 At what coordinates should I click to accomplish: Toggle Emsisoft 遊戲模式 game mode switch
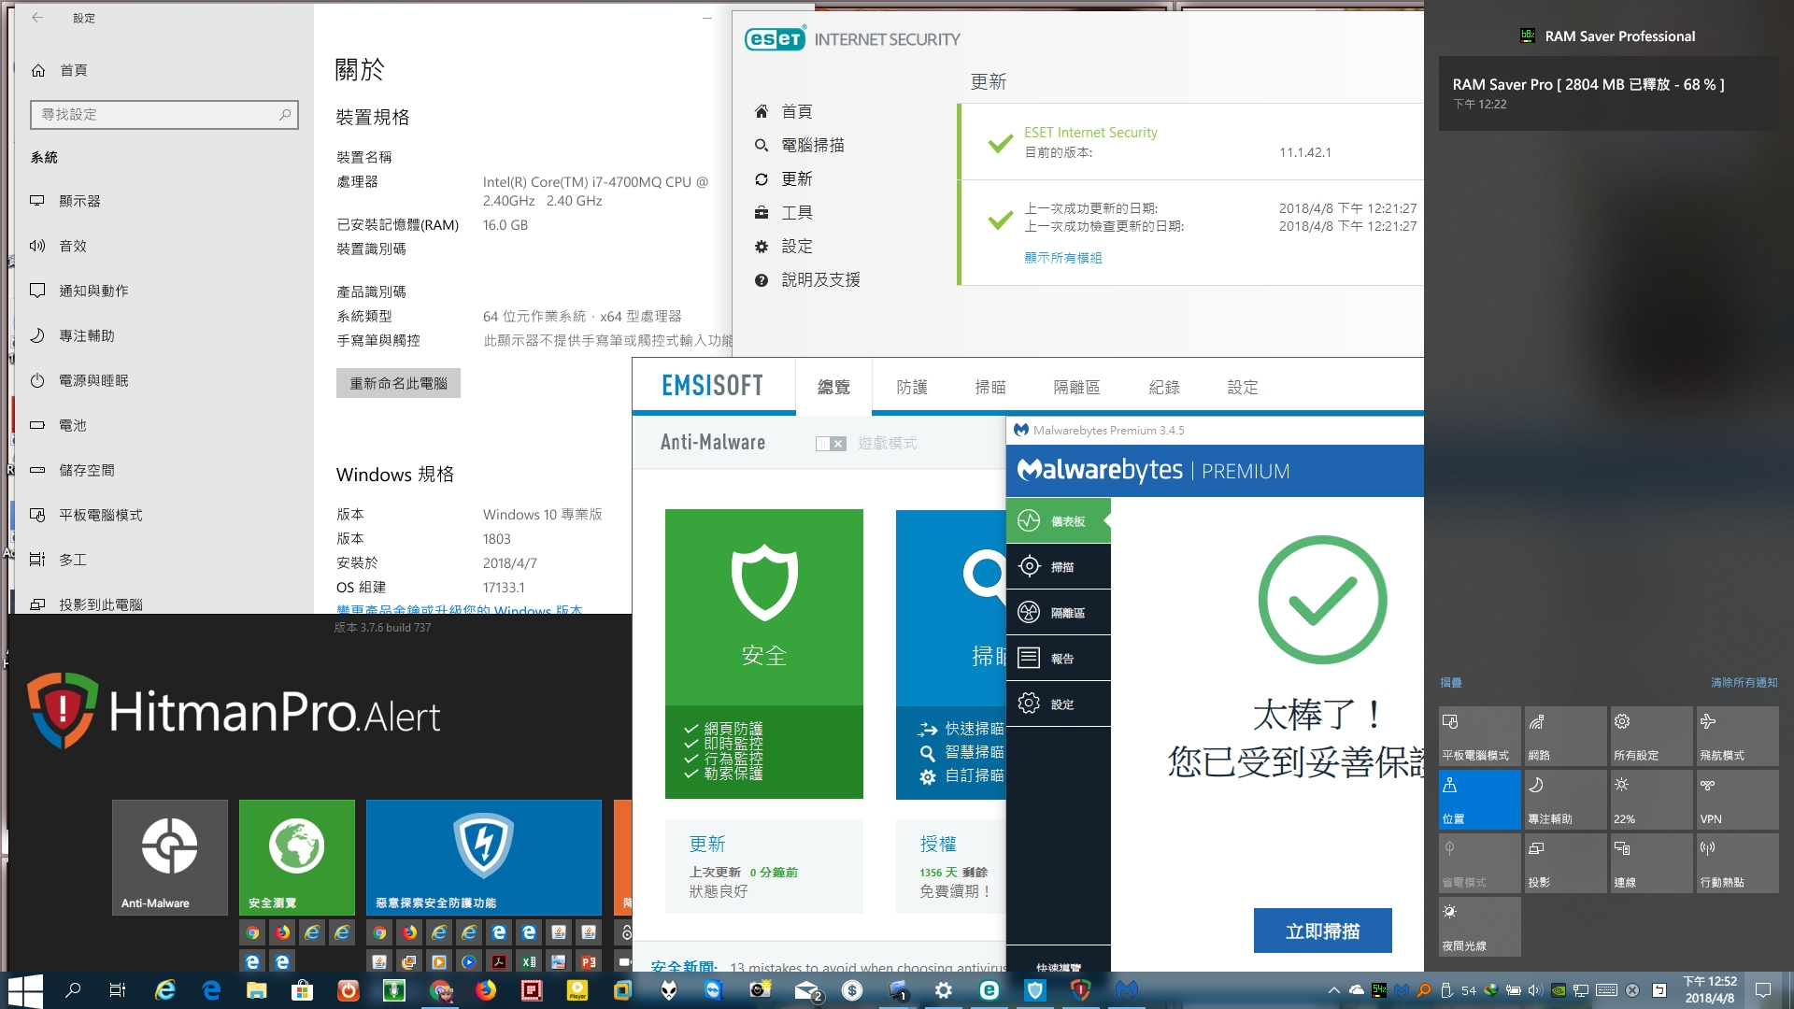click(831, 444)
